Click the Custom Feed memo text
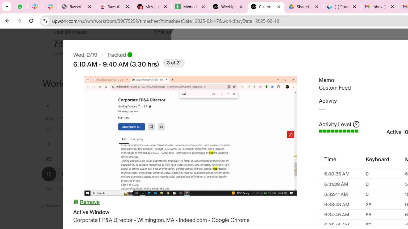The height and width of the screenshot is (229, 408). pyautogui.click(x=335, y=88)
